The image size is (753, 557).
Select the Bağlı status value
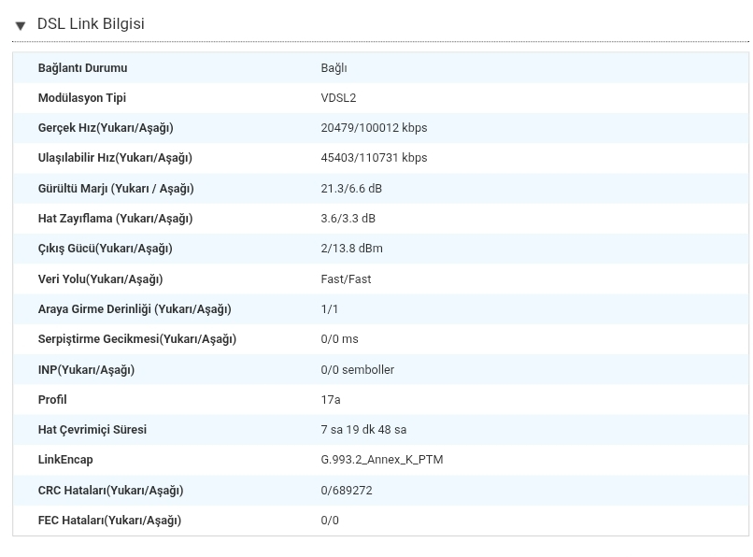(334, 68)
